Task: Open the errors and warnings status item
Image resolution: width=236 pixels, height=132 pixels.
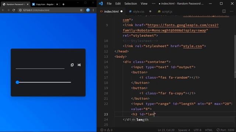Action: [107, 130]
